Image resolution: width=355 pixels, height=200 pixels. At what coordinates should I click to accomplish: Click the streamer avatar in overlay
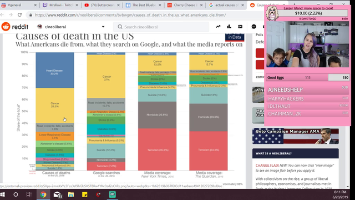click(x=272, y=13)
